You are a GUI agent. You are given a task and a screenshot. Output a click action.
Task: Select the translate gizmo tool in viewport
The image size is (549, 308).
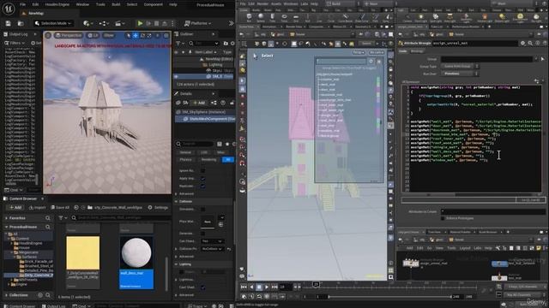point(136,35)
